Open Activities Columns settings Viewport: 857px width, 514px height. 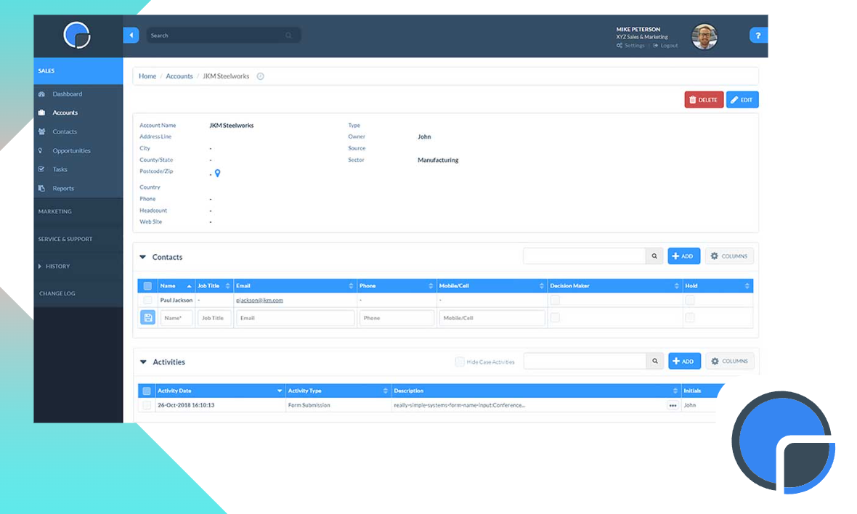730,361
